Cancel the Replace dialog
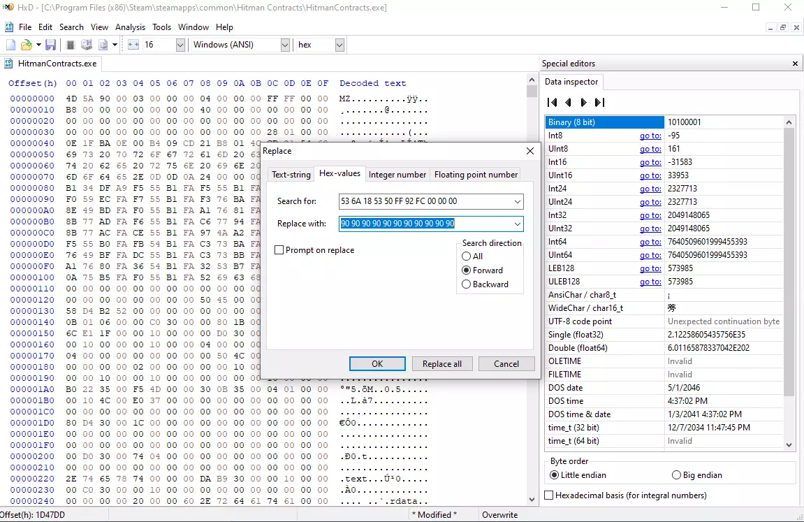Image resolution: width=804 pixels, height=522 pixels. [506, 364]
